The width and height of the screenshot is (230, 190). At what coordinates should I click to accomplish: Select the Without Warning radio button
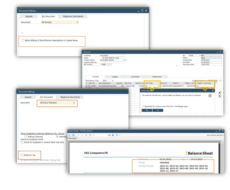pyautogui.click(x=26, y=137)
